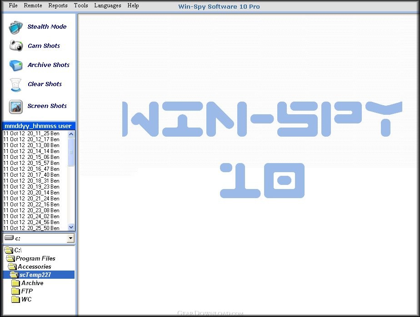
Task: Activate the Stealth Mode label
Action: point(47,26)
